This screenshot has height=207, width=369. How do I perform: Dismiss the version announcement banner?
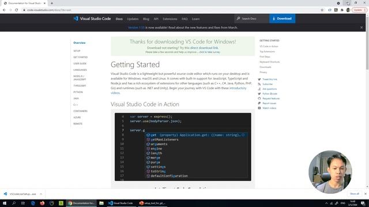(x=362, y=28)
